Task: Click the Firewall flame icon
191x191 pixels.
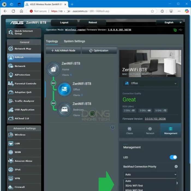Action: (11, 187)
